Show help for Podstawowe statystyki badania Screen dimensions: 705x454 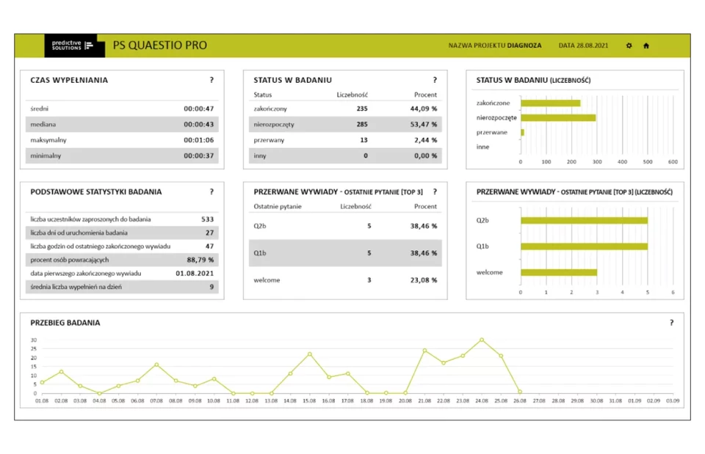pos(211,191)
